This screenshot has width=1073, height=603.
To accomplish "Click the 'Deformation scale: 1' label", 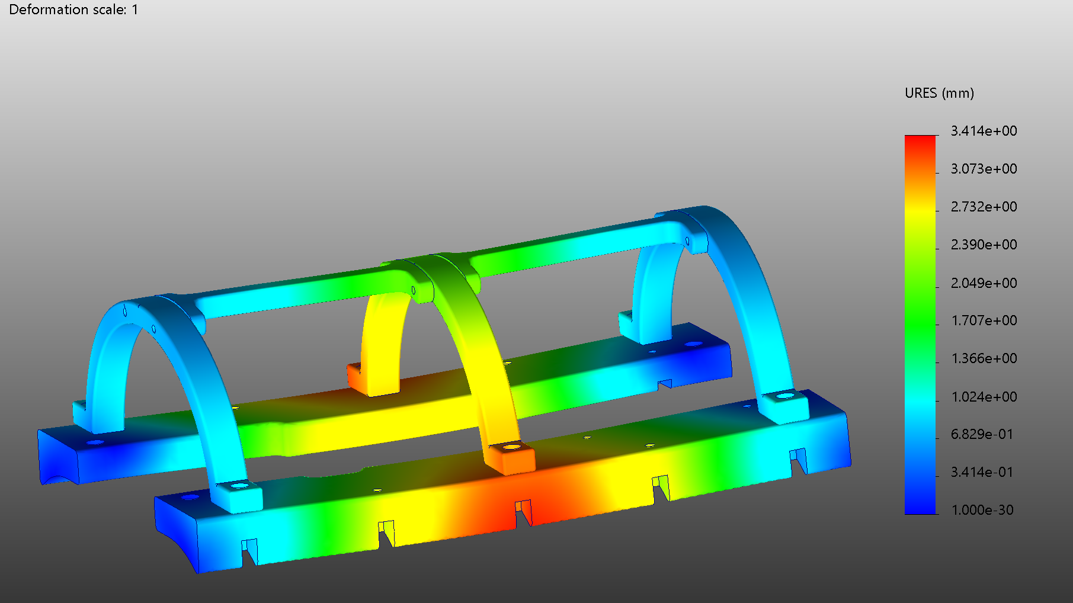I will point(73,10).
